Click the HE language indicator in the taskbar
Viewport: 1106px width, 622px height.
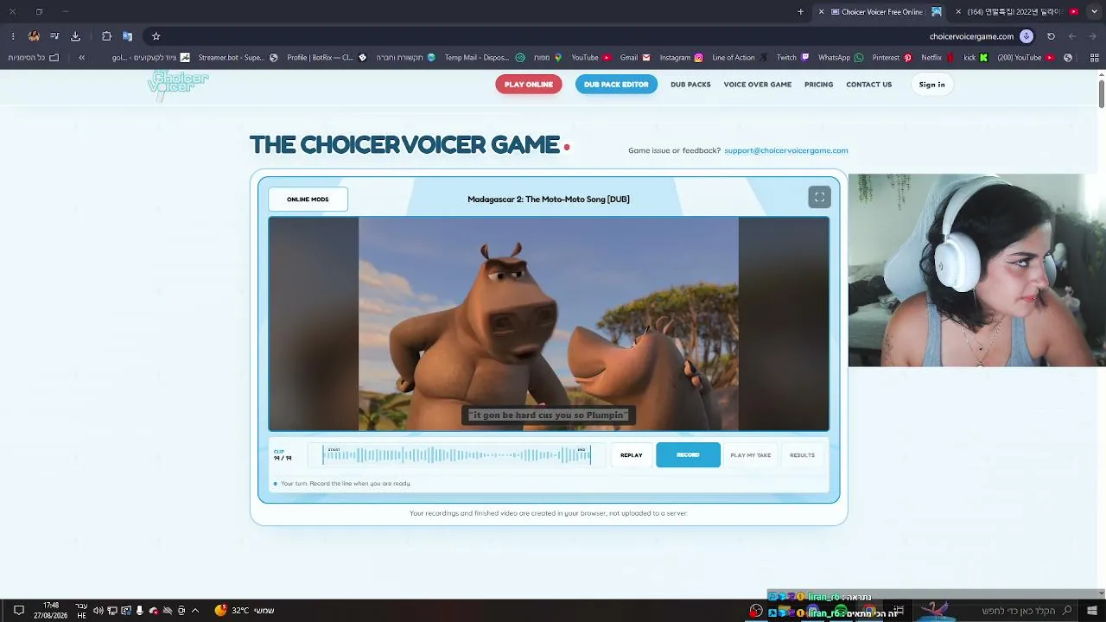tap(81, 611)
